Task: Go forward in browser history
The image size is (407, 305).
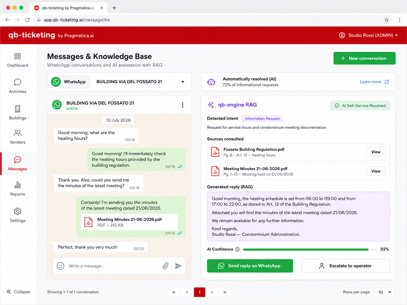Action: [x=17, y=20]
